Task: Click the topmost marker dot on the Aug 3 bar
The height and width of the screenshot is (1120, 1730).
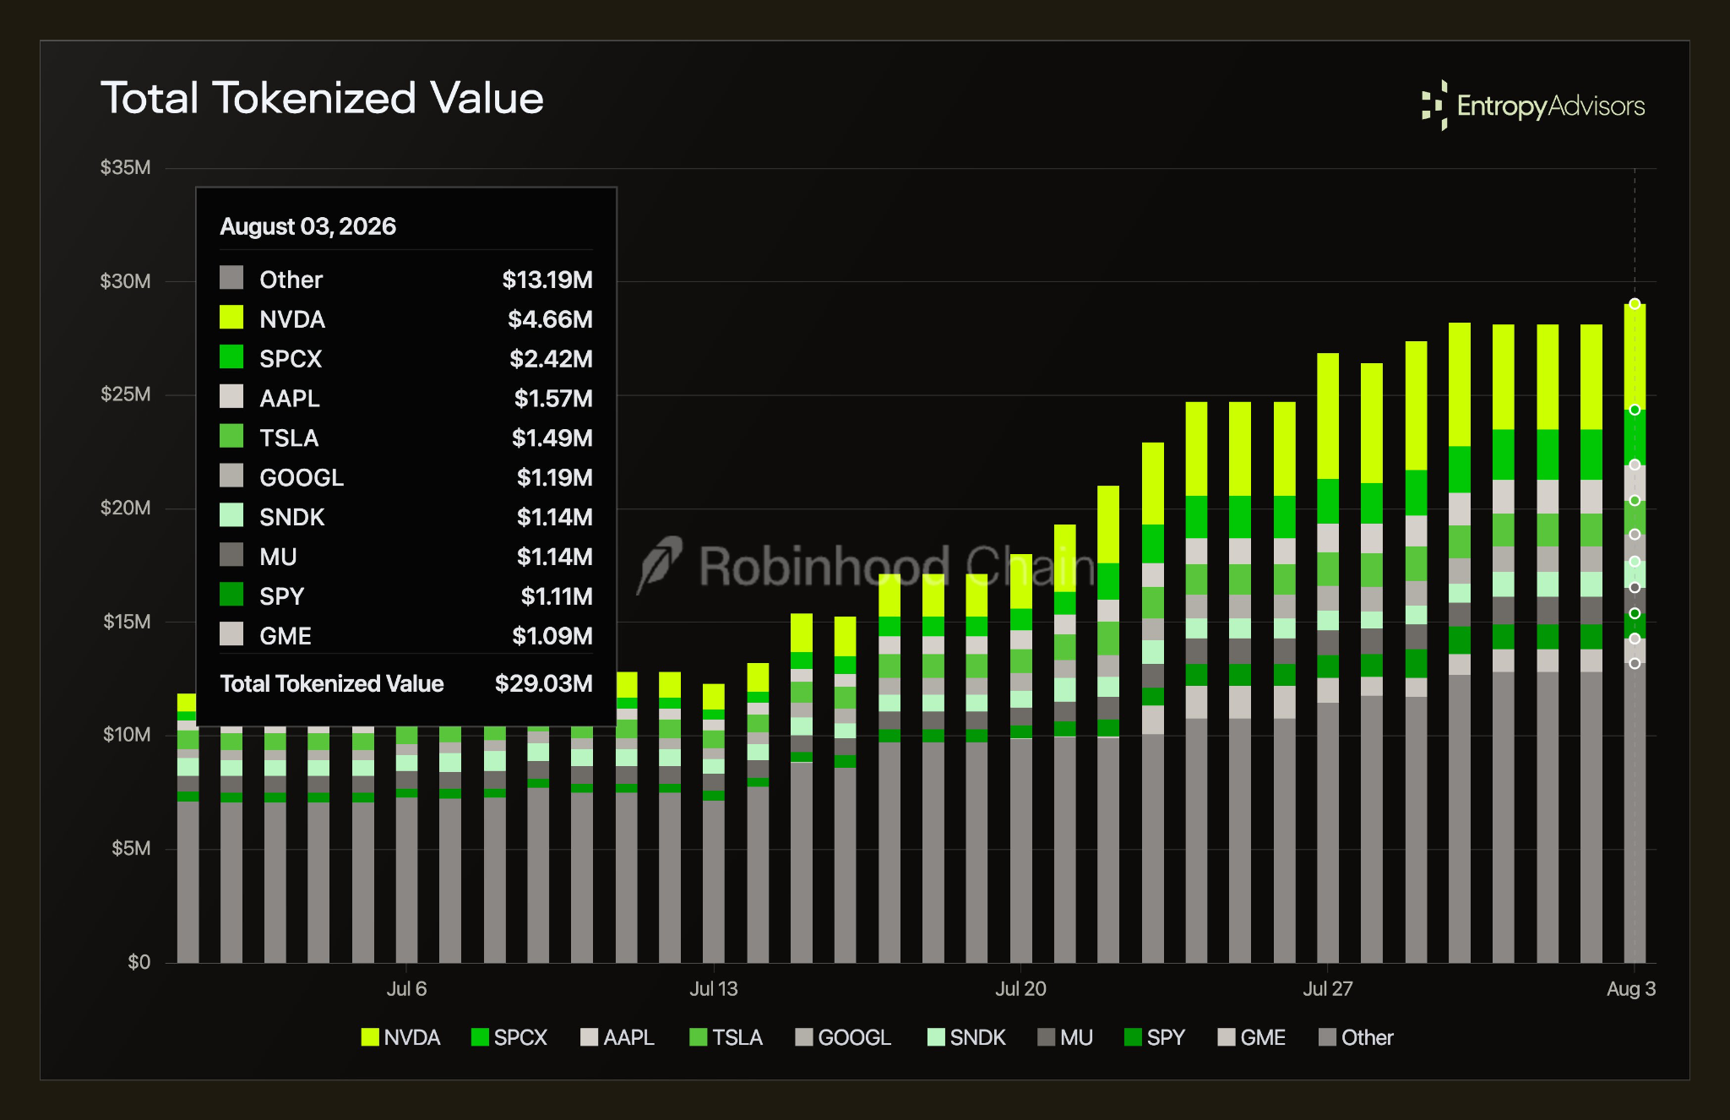Action: pos(1635,304)
